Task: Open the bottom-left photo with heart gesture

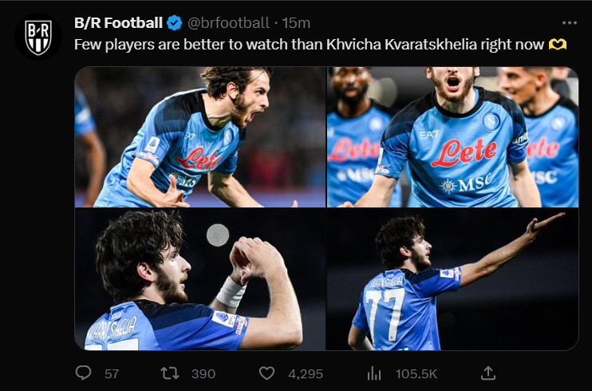Action: point(200,279)
